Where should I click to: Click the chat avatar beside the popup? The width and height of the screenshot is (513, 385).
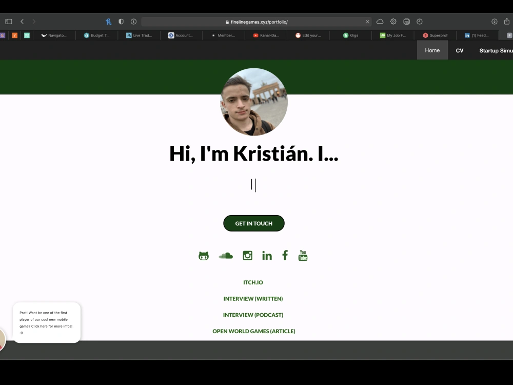coord(2,339)
